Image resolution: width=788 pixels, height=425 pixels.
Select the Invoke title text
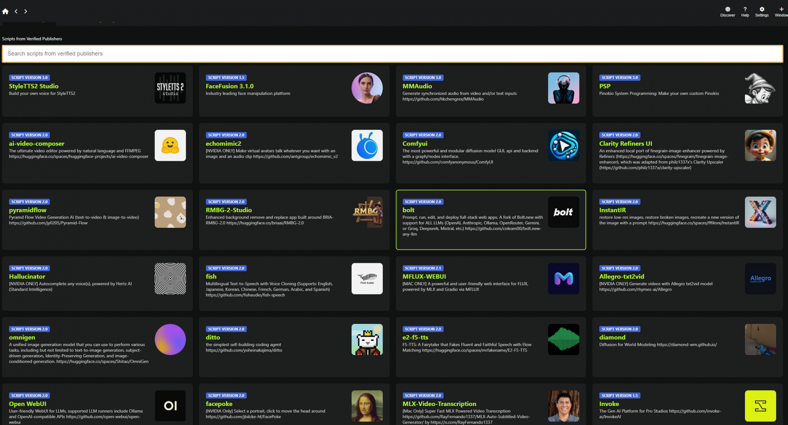click(609, 404)
